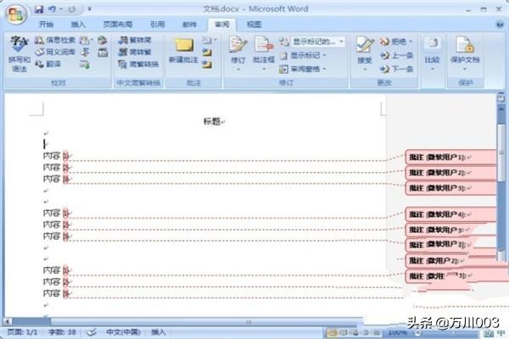Click the proofing check icon in status bar

point(92,332)
